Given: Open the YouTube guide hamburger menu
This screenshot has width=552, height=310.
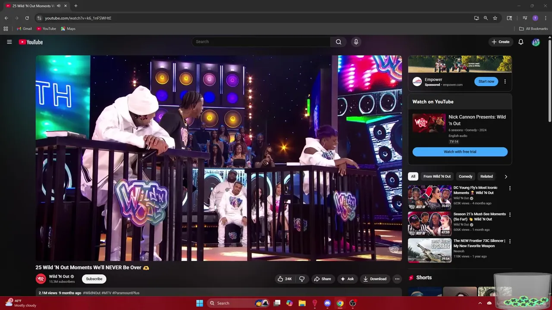Looking at the screenshot, I should [9, 42].
